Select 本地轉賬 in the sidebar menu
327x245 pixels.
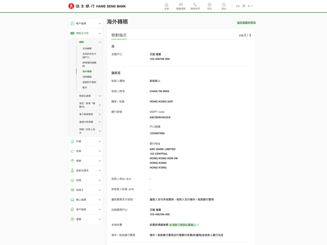(87, 49)
